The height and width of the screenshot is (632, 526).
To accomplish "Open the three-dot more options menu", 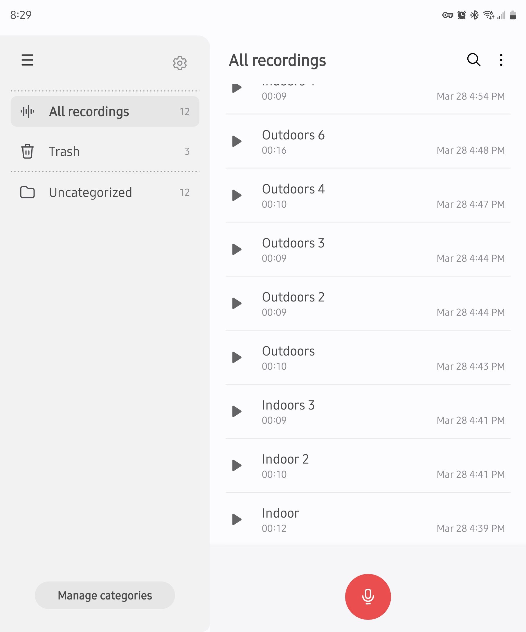I will [x=501, y=60].
